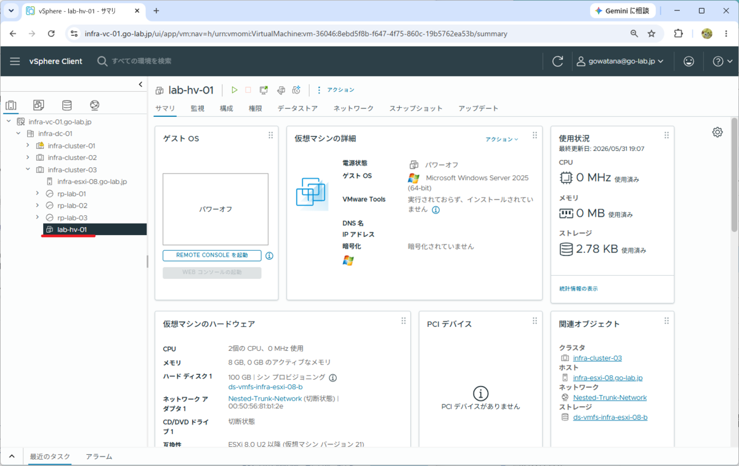Expand the rp-lab-02 resource pool
The image size is (739, 466).
pos(38,206)
